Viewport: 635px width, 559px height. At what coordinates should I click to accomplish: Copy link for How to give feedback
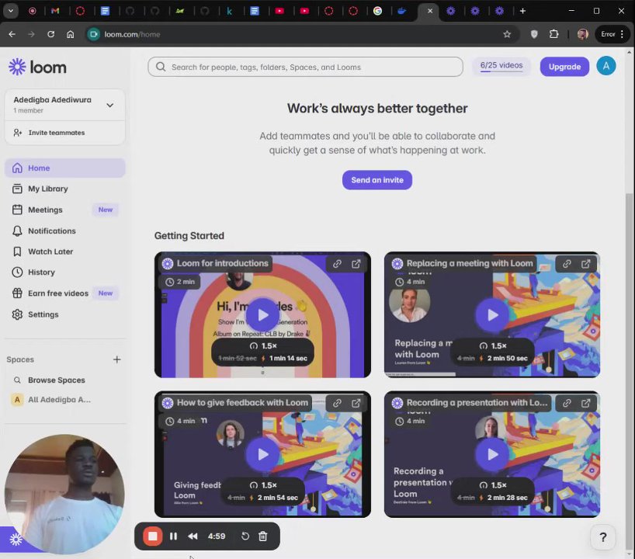pos(337,403)
